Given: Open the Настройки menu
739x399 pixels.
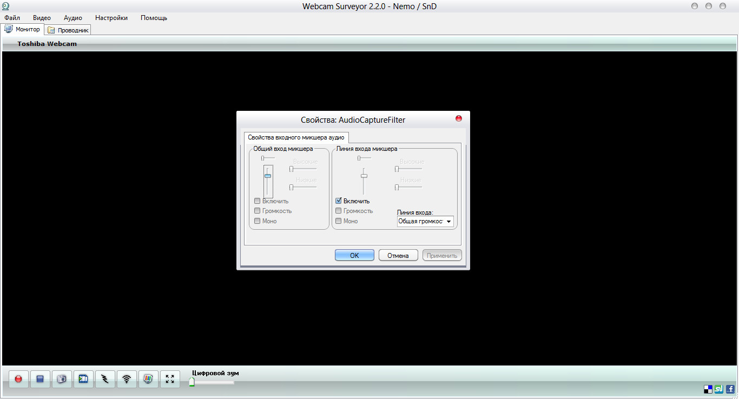Looking at the screenshot, I should (111, 18).
